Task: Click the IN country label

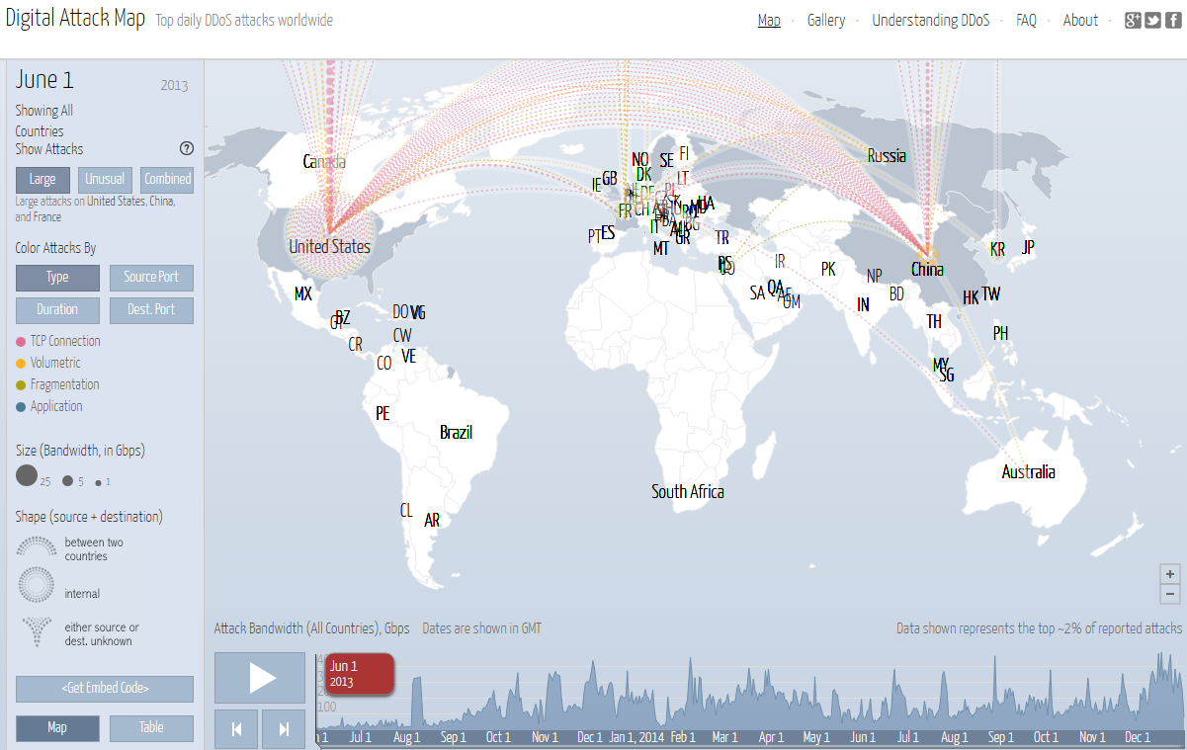Action: point(863,305)
